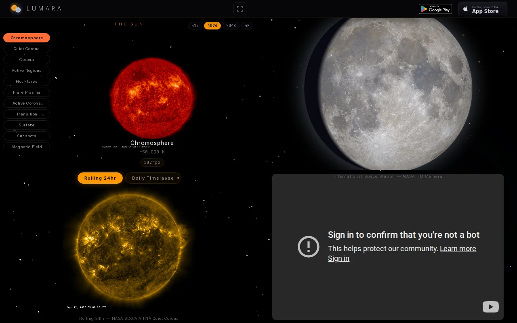Select the Quiet Corona option
The width and height of the screenshot is (517, 323).
27,49
